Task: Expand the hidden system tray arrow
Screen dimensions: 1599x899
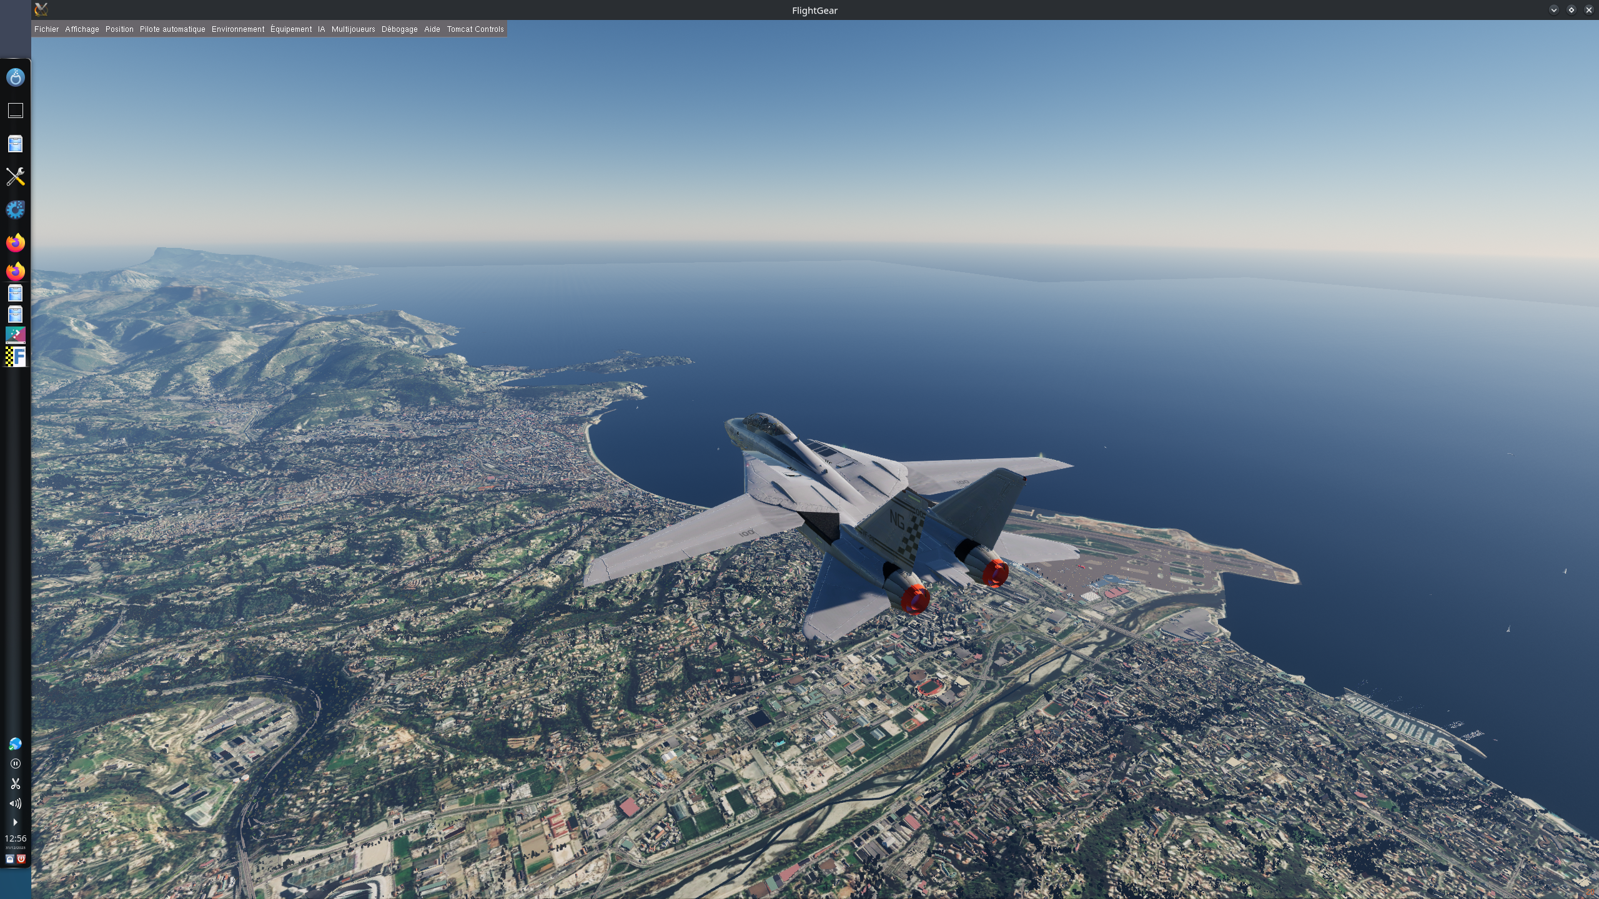Action: pyautogui.click(x=15, y=822)
